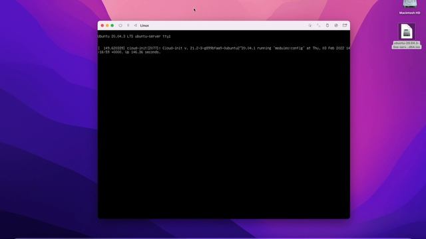
Task: Click the Macintosh HD label on desktop
Action: point(409,13)
